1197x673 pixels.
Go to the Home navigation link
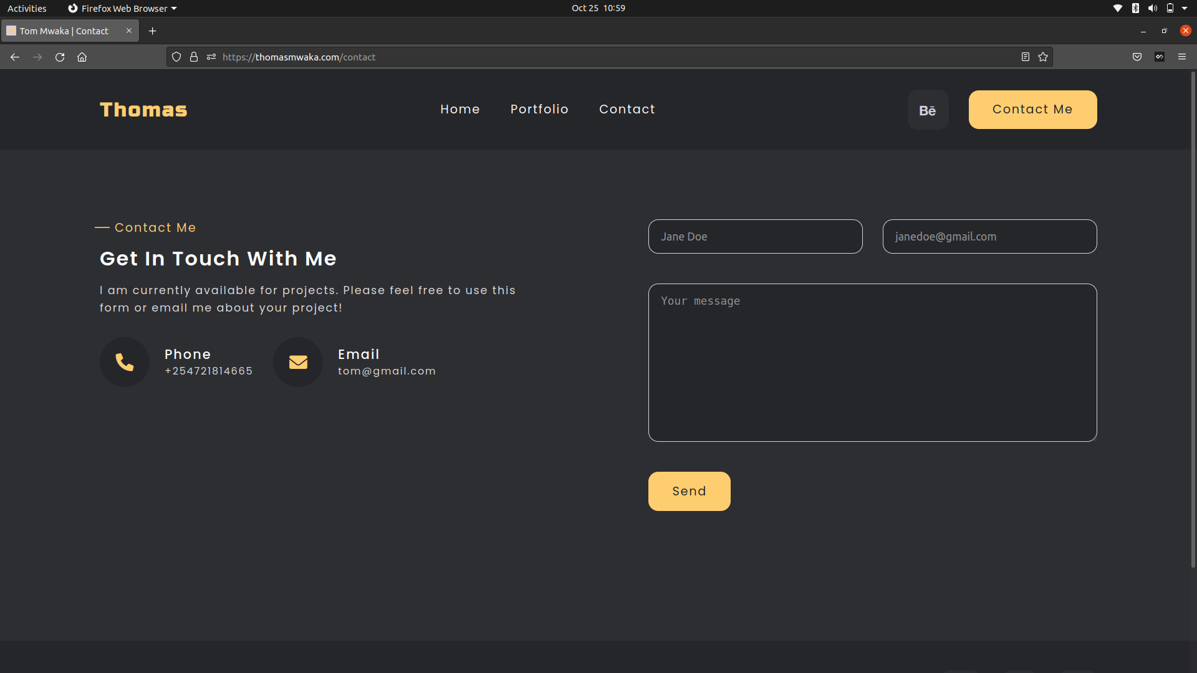[460, 109]
